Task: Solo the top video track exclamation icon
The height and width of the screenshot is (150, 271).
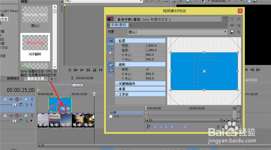Action: click(32, 99)
